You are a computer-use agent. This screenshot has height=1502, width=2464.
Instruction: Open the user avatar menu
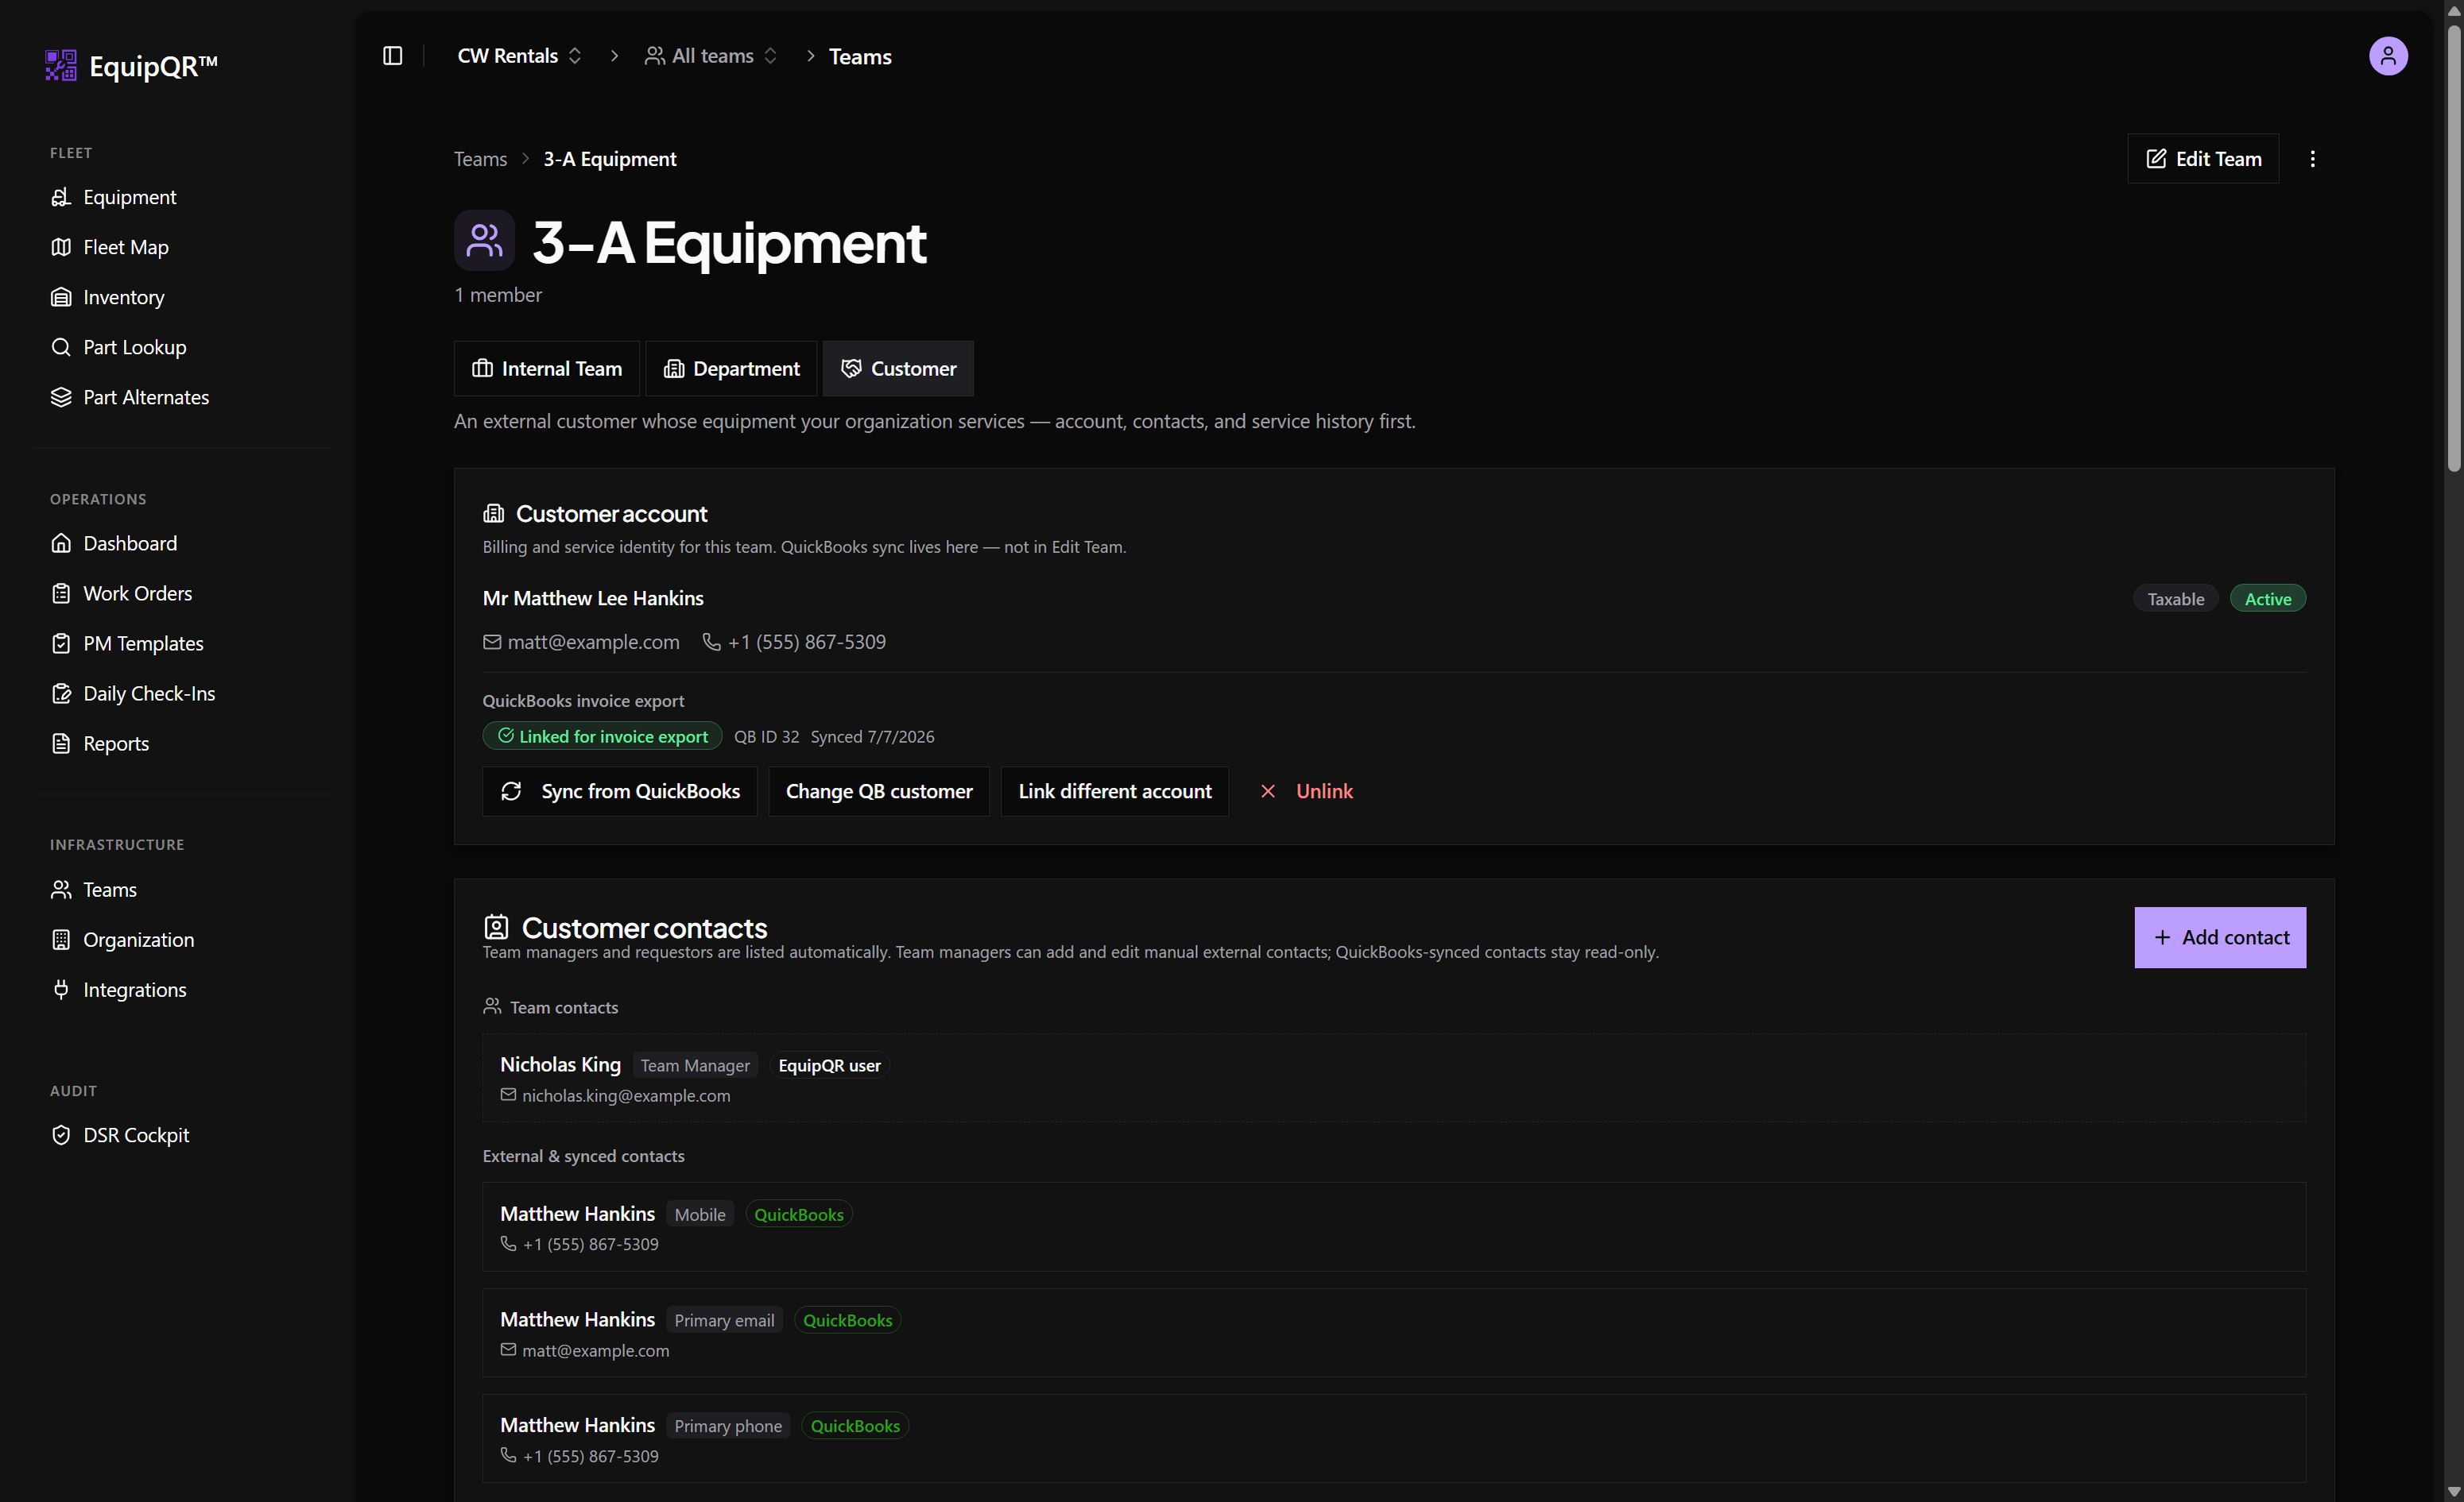tap(2387, 56)
